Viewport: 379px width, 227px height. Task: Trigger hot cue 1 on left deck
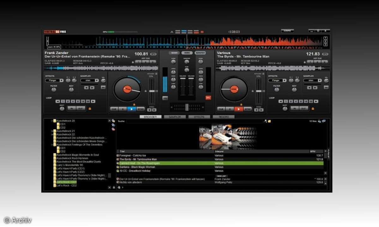coord(139,62)
